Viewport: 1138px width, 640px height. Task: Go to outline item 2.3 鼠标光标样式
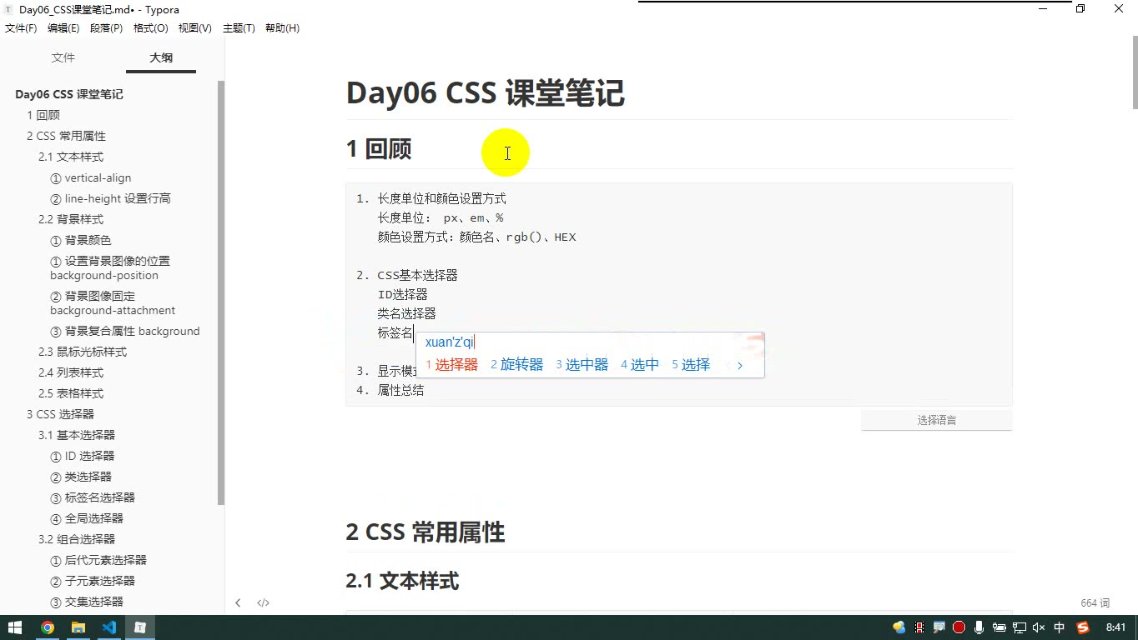pos(83,352)
